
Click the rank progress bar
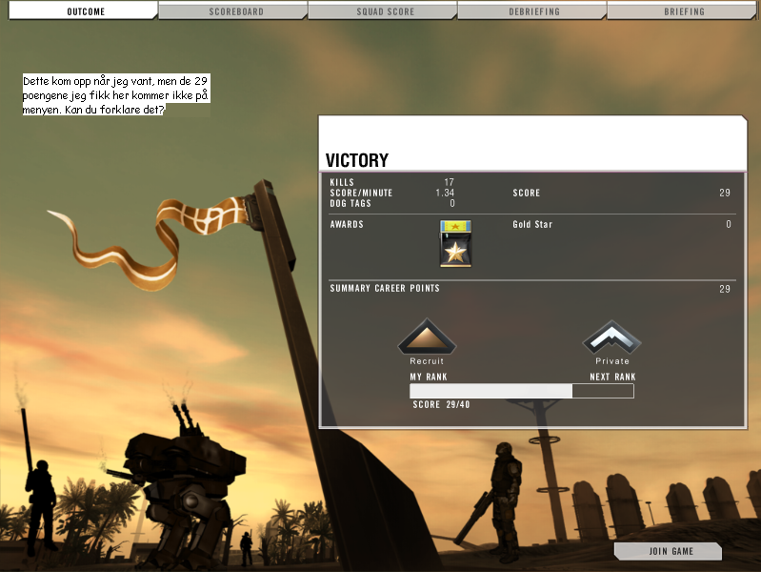522,391
